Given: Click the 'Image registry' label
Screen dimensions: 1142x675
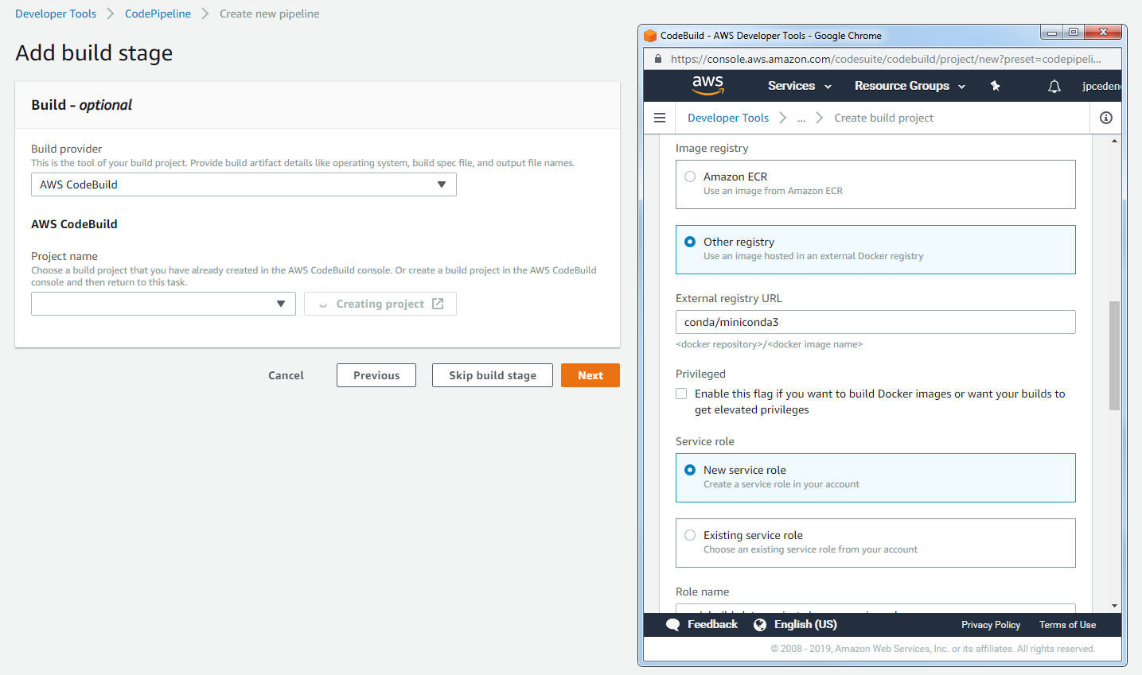Looking at the screenshot, I should (x=711, y=148).
